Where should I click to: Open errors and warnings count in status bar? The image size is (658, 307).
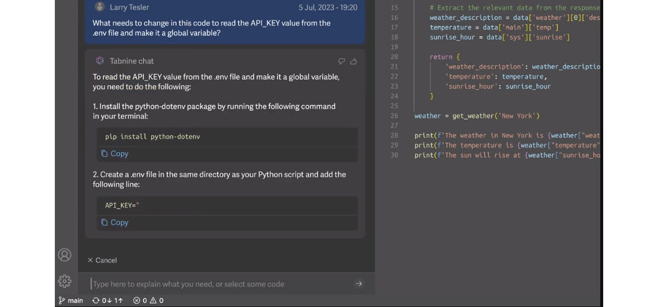pyautogui.click(x=148, y=300)
